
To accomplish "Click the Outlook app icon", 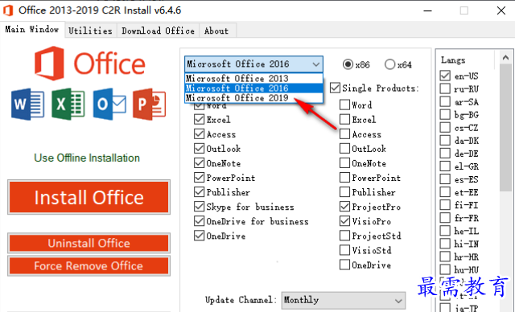I will [109, 104].
